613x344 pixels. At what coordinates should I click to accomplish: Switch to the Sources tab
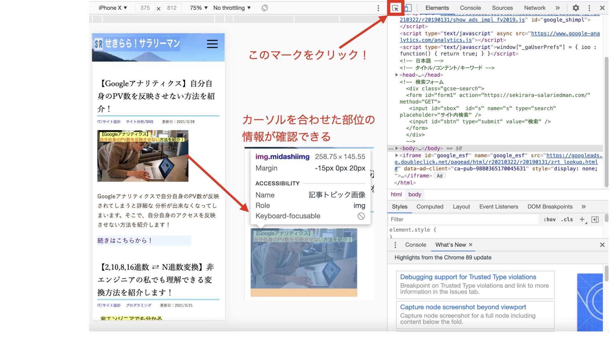[502, 8]
